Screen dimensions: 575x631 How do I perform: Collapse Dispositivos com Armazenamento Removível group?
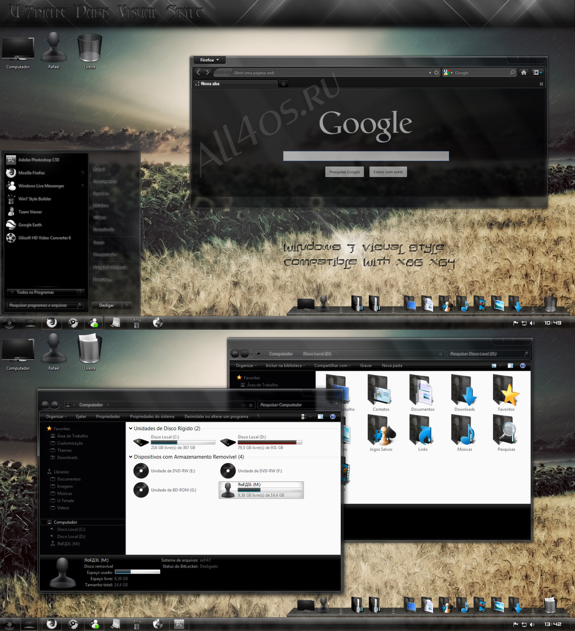[x=131, y=457]
